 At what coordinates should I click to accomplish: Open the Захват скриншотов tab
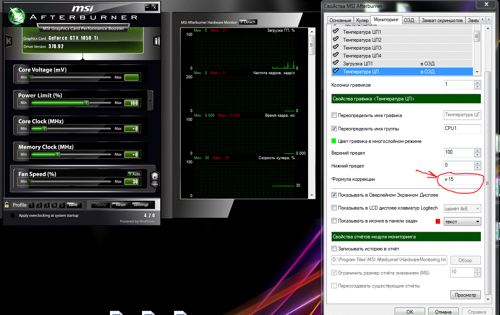[x=442, y=20]
